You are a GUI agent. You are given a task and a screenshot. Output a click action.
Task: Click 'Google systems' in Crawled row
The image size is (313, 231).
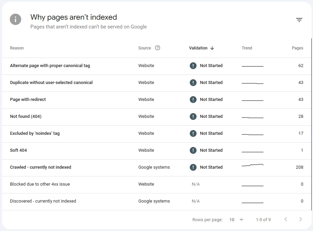154,167
